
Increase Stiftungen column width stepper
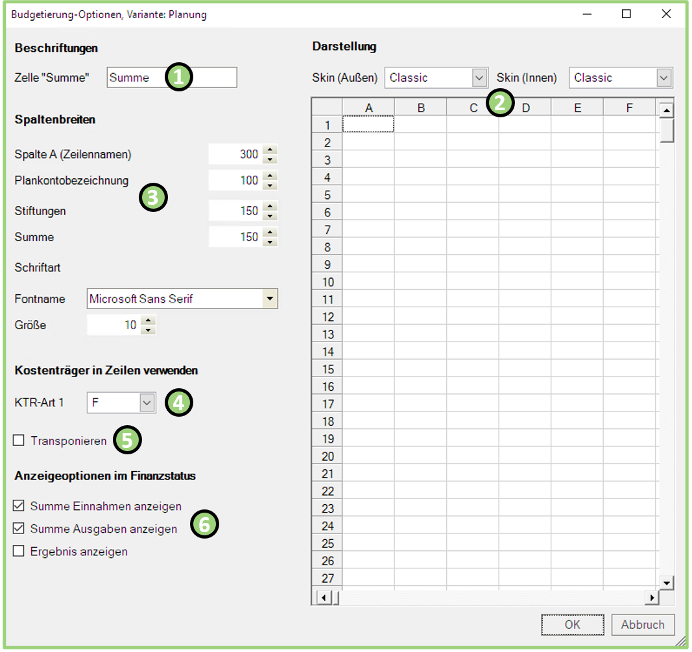pyautogui.click(x=270, y=206)
